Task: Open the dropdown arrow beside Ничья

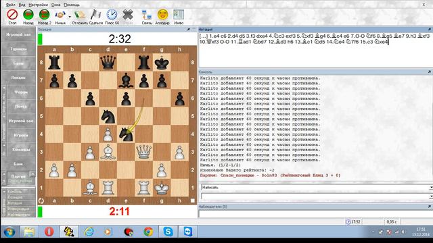Action: (x=70, y=17)
